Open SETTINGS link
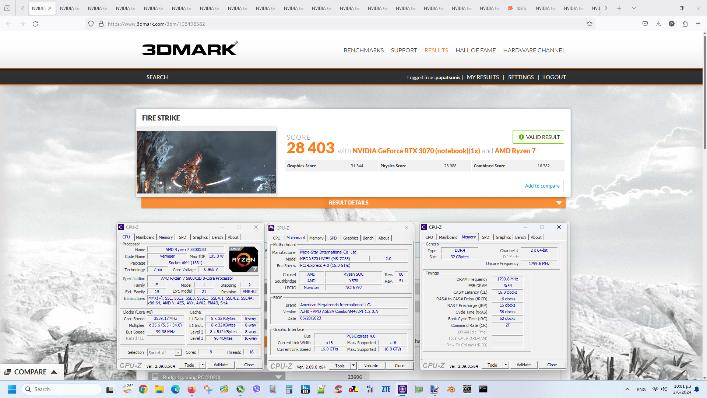 521,77
